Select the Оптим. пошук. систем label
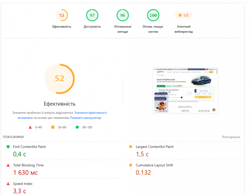The height and width of the screenshot is (195, 250). pos(153,29)
